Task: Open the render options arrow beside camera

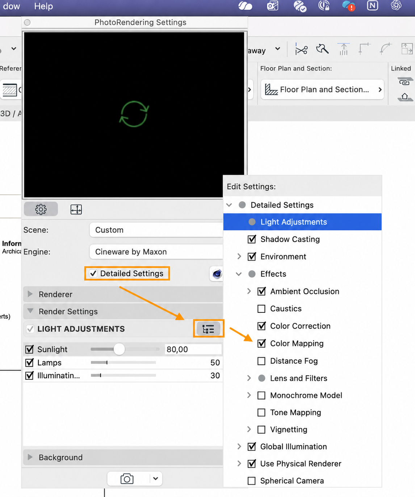Action: (x=155, y=479)
